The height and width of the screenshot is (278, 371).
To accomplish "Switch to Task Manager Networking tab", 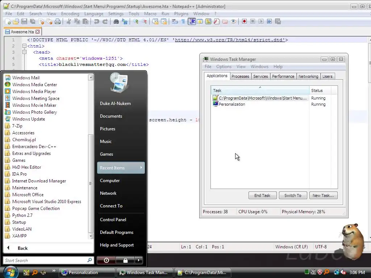I will [x=308, y=76].
